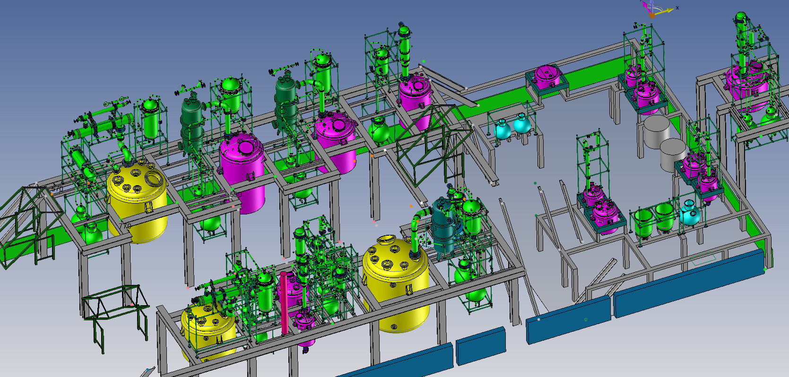Click the blue Z axis arrow of the compass
This screenshot has height=377, width=789.
pos(652,6)
